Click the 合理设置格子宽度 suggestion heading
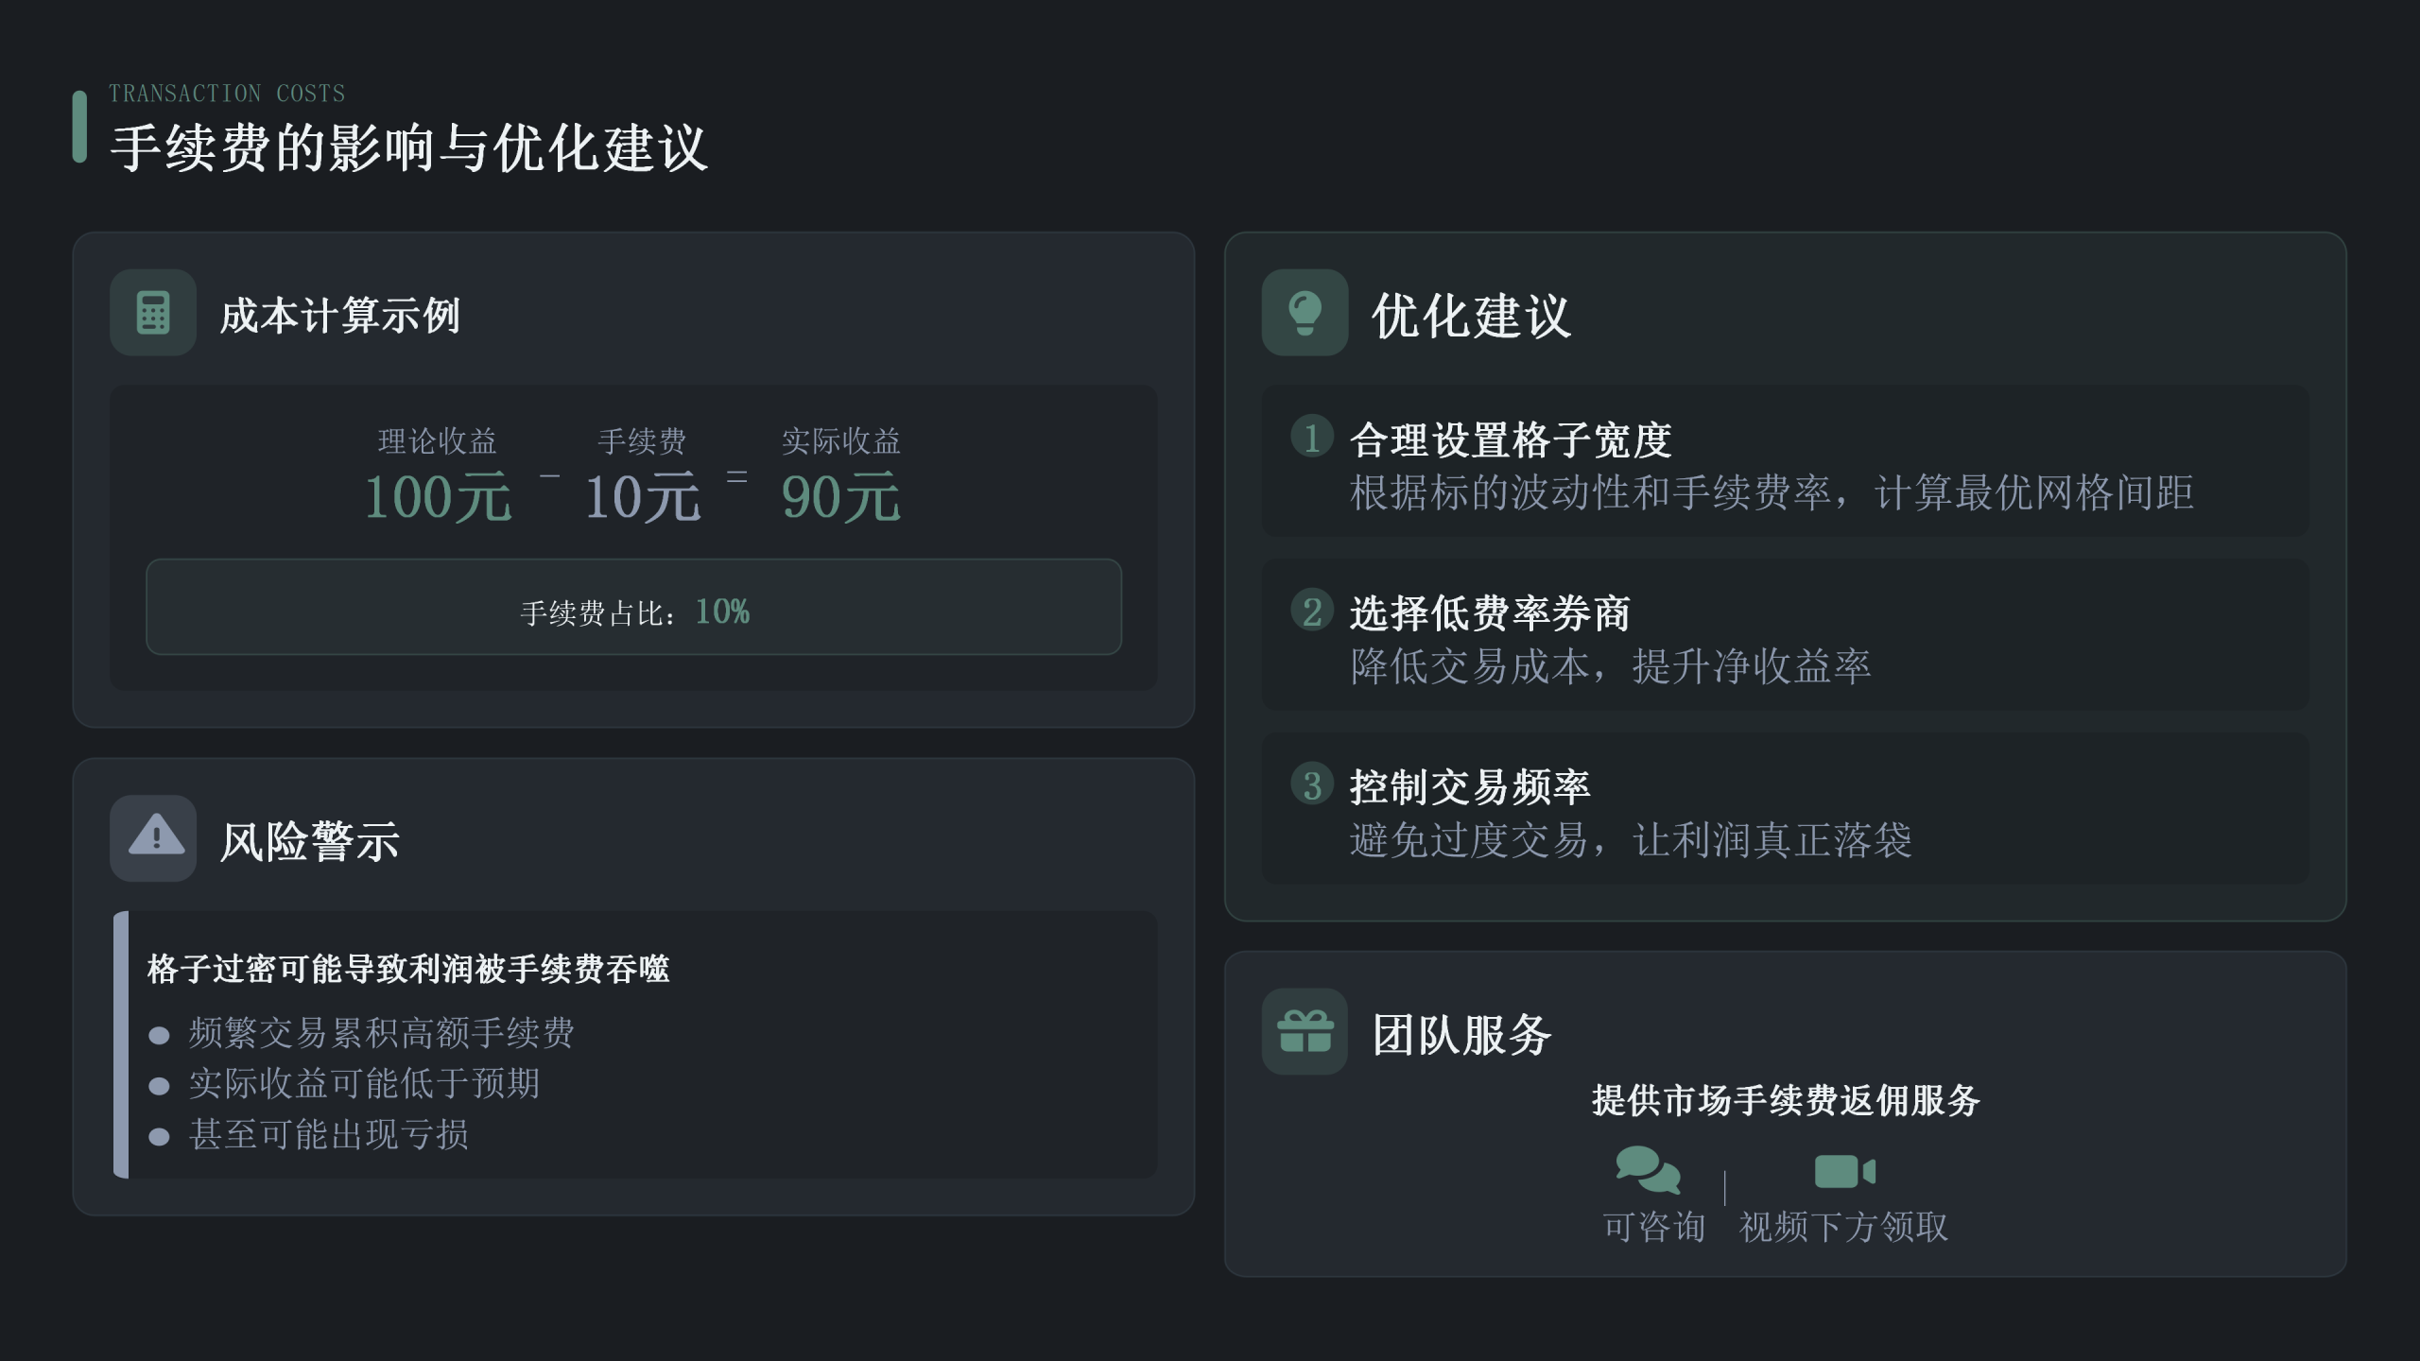 (1510, 440)
